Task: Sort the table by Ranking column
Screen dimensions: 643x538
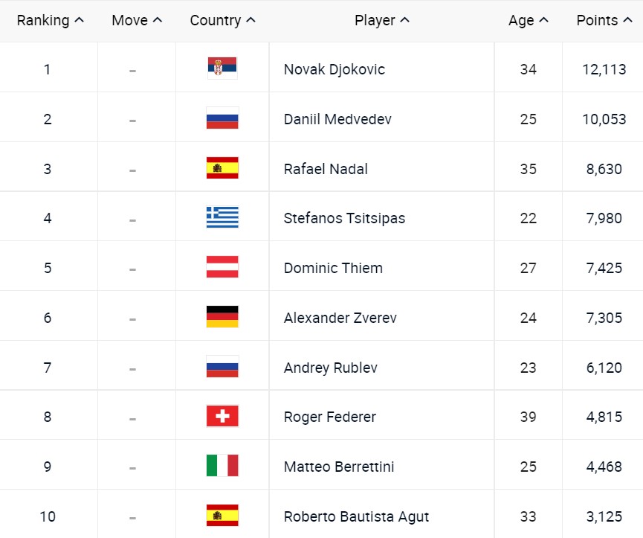Action: coord(51,21)
